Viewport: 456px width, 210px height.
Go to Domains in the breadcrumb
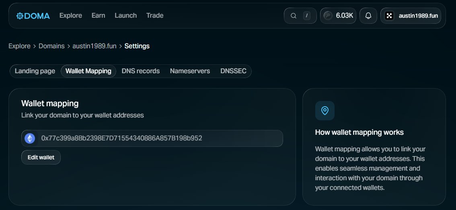point(51,46)
